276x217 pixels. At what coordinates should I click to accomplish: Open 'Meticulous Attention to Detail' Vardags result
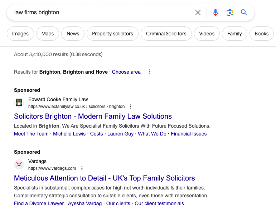[105, 178]
